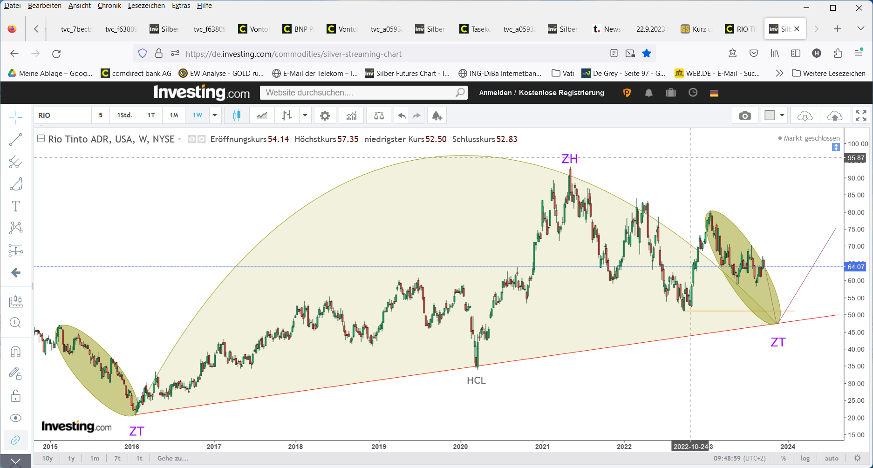Select the trend line drawing tool
The width and height of the screenshot is (873, 468).
[x=15, y=140]
